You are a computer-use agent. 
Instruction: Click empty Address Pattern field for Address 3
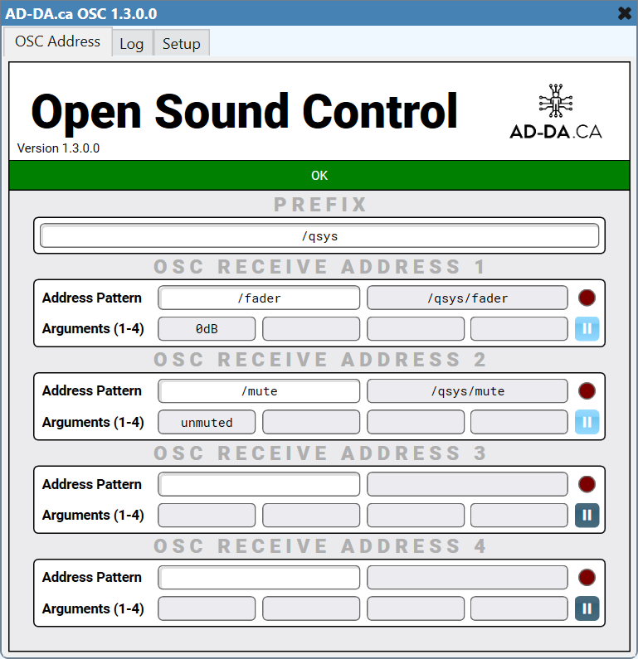259,484
